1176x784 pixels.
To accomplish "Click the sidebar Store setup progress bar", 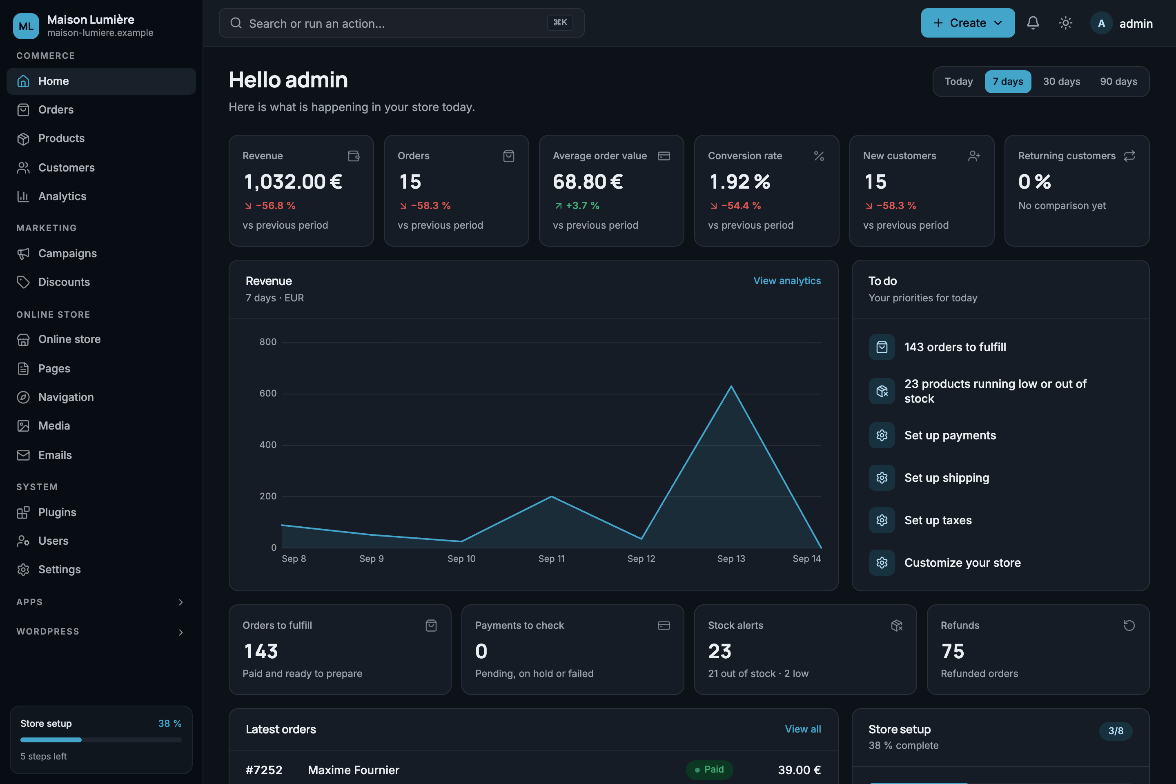I will point(101,739).
